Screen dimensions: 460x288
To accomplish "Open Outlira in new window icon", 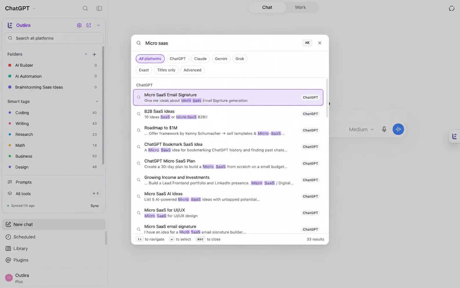I will (x=89, y=25).
